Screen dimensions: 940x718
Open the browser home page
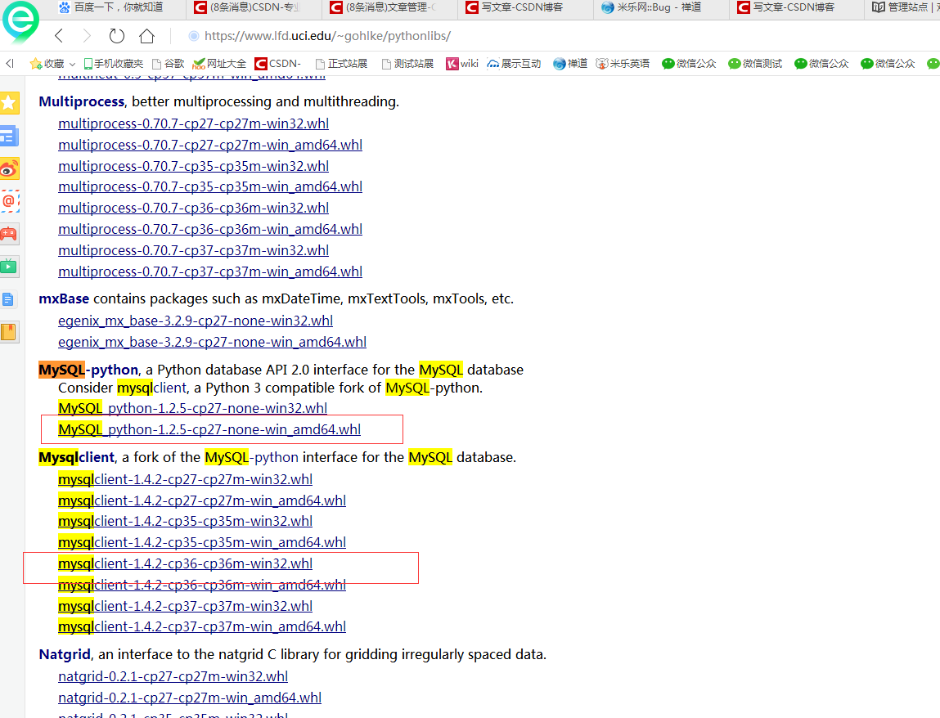click(147, 36)
